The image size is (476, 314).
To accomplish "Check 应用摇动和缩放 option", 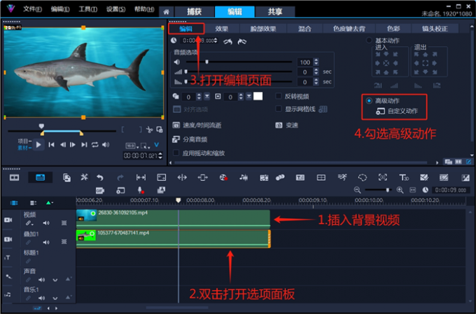I will point(176,153).
